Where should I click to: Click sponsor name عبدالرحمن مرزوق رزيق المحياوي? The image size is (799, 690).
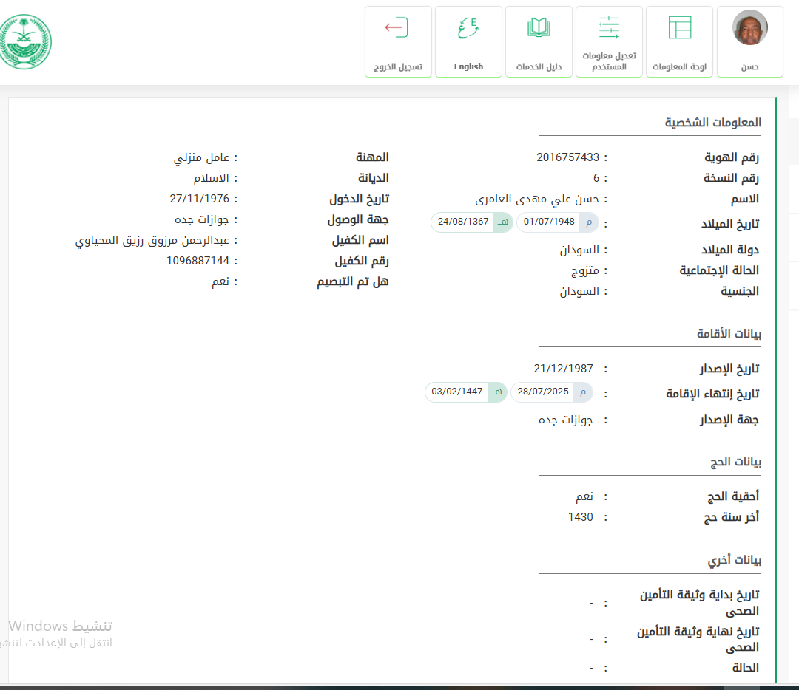click(152, 240)
